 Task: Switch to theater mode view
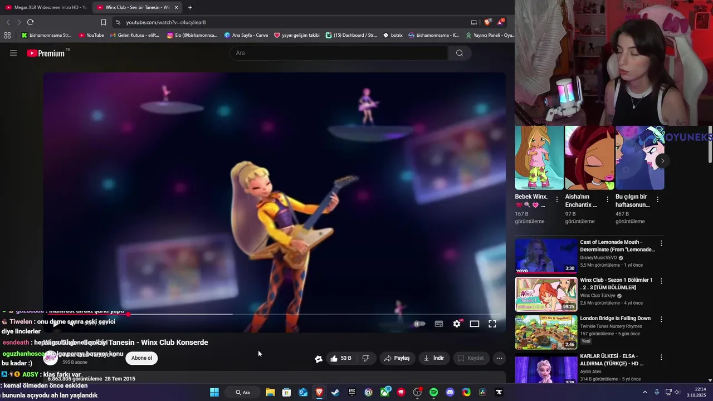475,324
